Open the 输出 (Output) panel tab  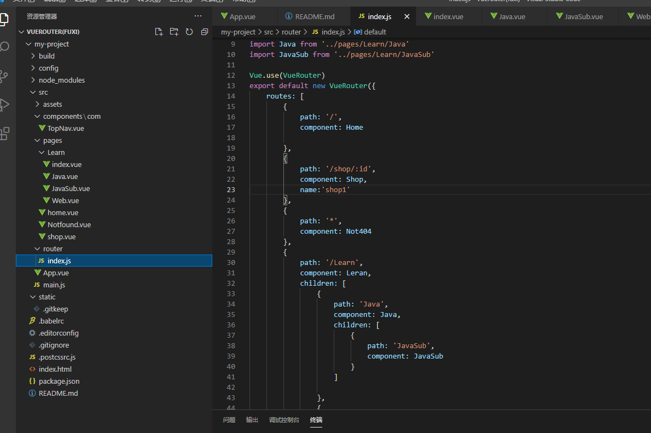pyautogui.click(x=252, y=420)
